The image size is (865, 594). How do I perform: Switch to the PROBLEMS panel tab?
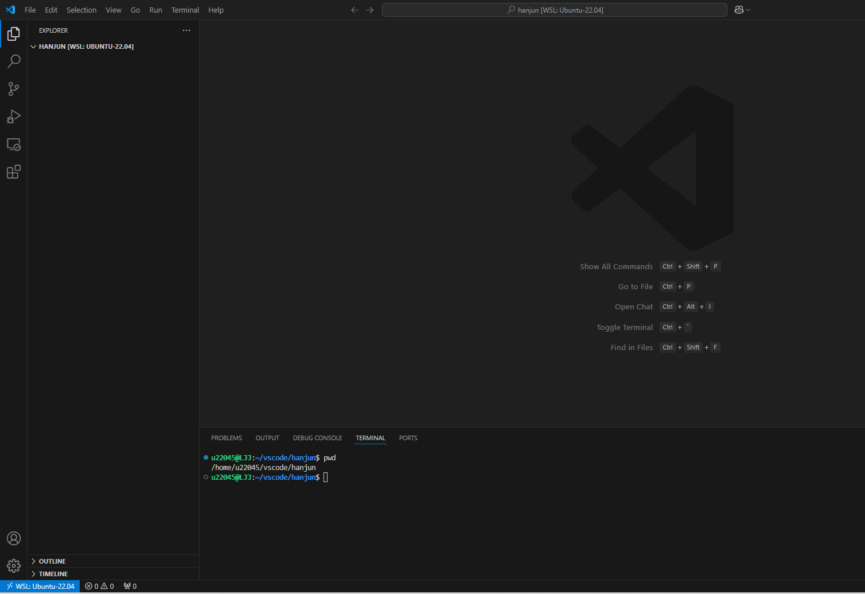pyautogui.click(x=227, y=438)
